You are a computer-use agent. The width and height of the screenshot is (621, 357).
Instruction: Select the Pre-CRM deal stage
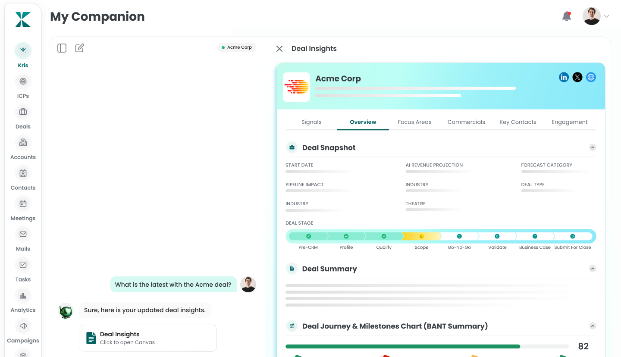(x=308, y=236)
